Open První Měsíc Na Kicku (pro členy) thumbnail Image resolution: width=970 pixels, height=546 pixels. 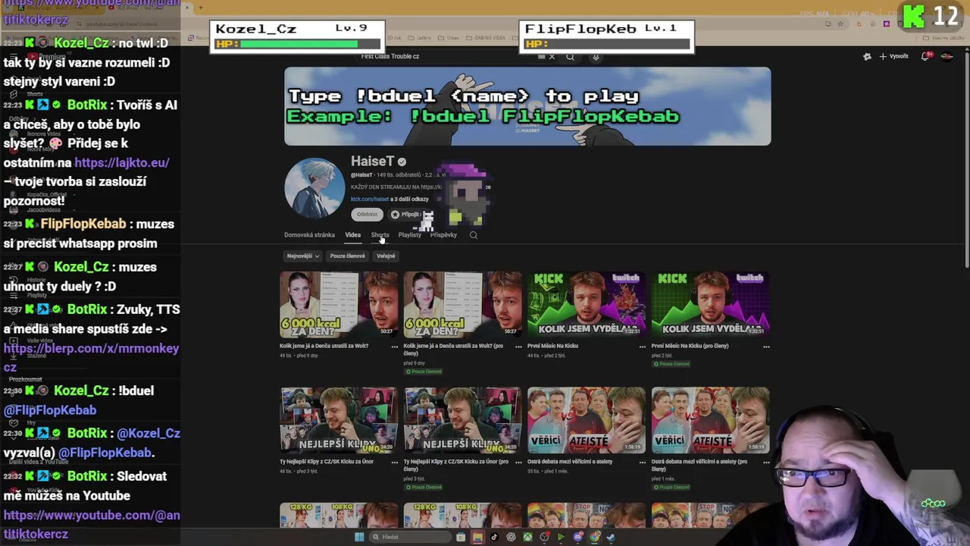[x=710, y=304]
